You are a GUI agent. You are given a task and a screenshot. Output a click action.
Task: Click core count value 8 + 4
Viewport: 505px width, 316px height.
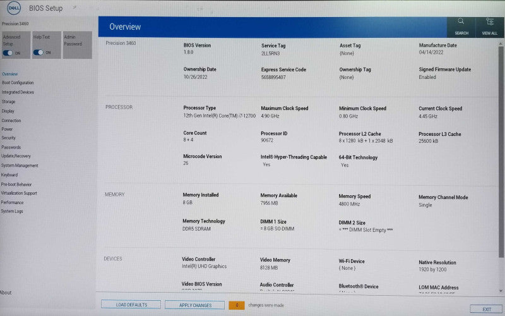tap(188, 140)
